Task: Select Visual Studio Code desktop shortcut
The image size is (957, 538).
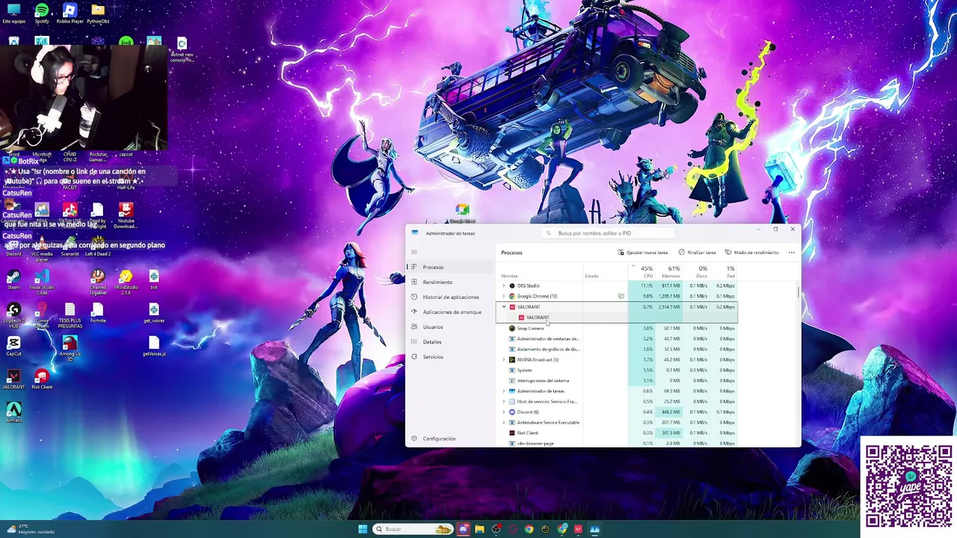Action: tap(42, 282)
